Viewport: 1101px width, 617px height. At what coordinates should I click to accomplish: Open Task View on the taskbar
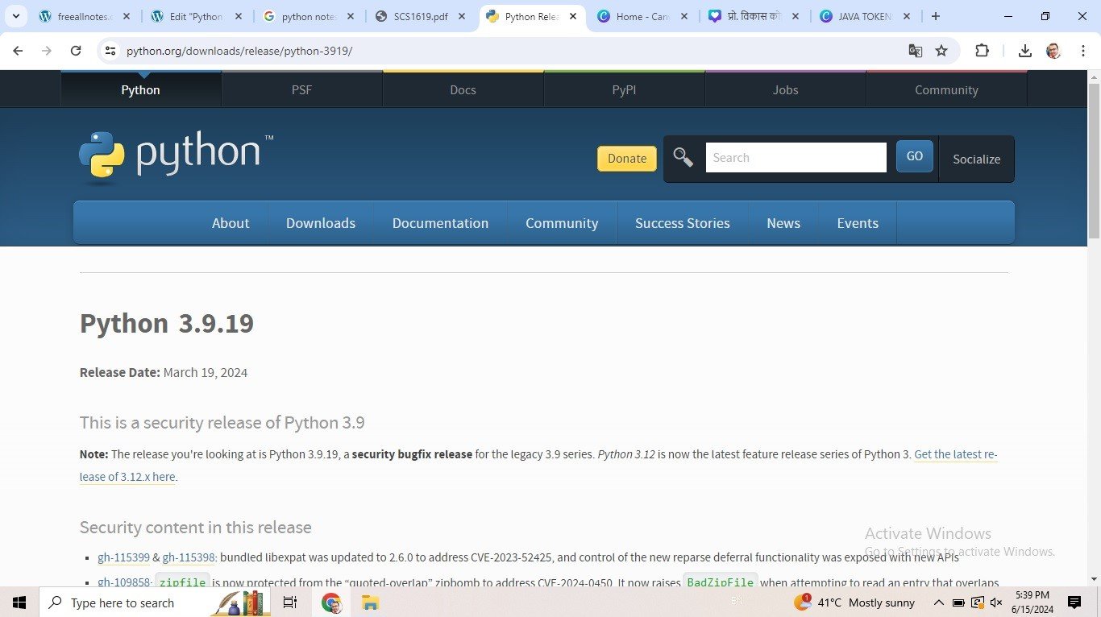(290, 603)
